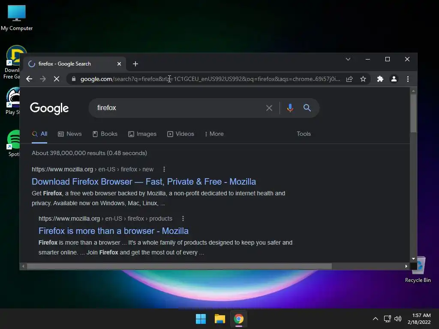The width and height of the screenshot is (439, 329).
Task: Show hidden system tray icons chevron
Action: [376, 319]
